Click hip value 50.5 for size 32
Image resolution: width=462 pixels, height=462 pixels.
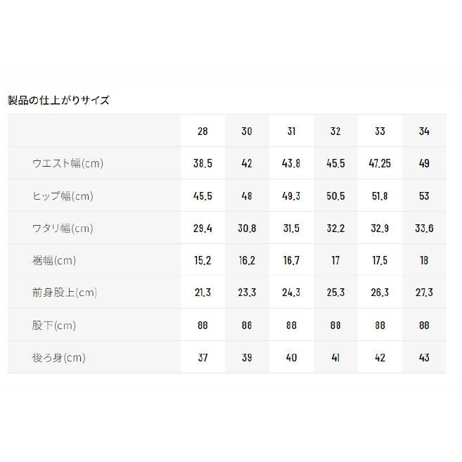pos(335,196)
